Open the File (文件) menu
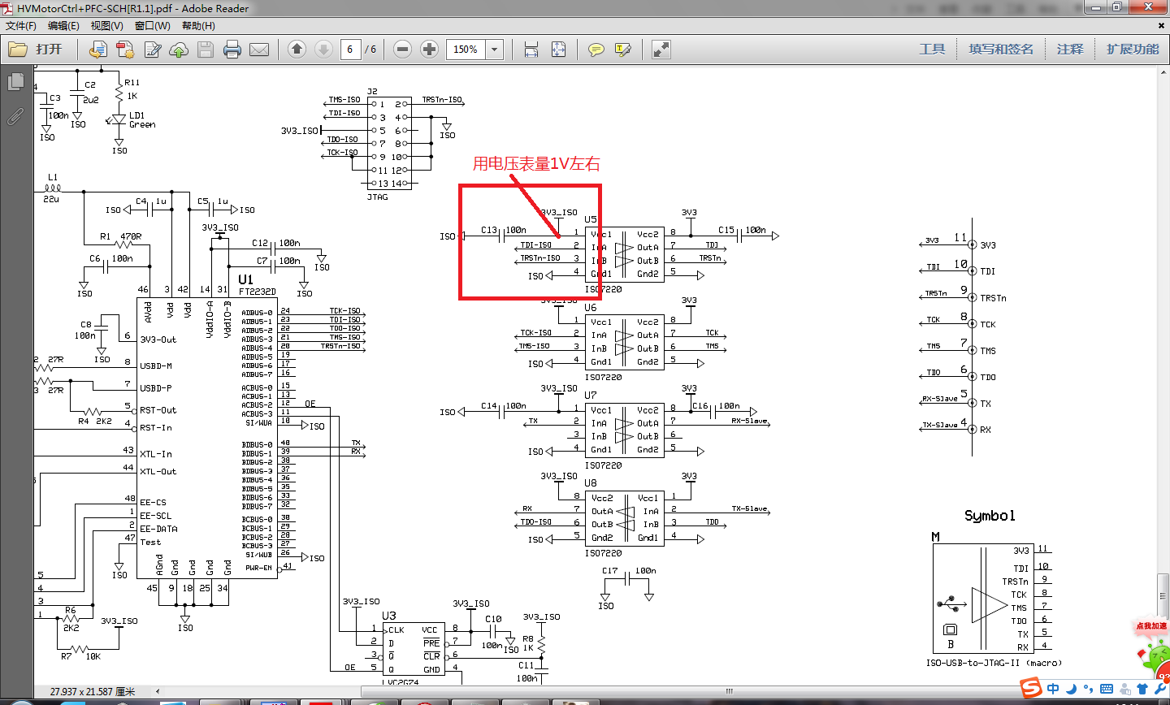1170x705 pixels. [21, 26]
